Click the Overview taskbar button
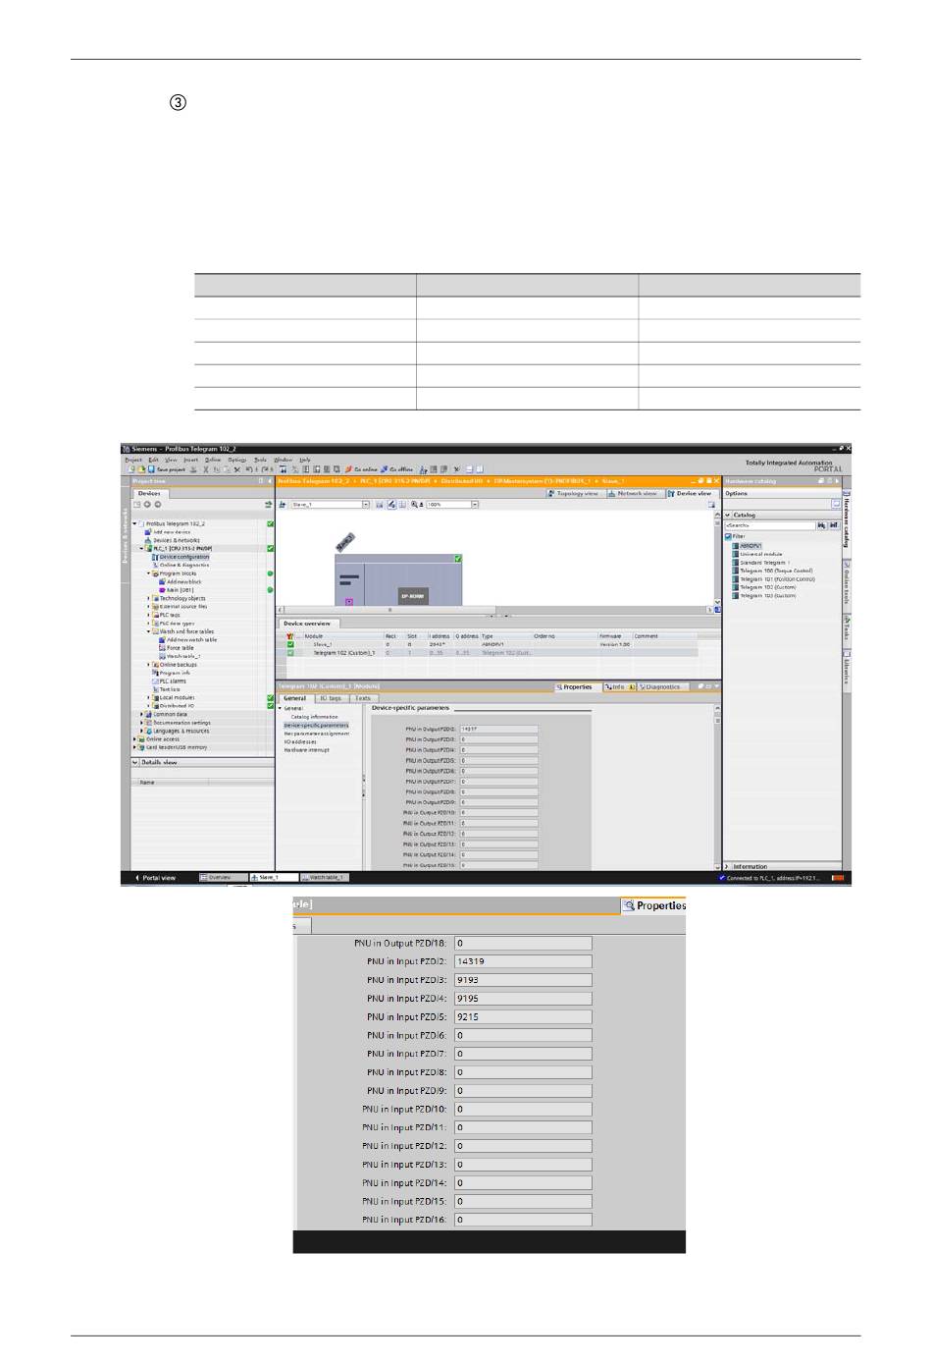The image size is (932, 1363). [223, 878]
